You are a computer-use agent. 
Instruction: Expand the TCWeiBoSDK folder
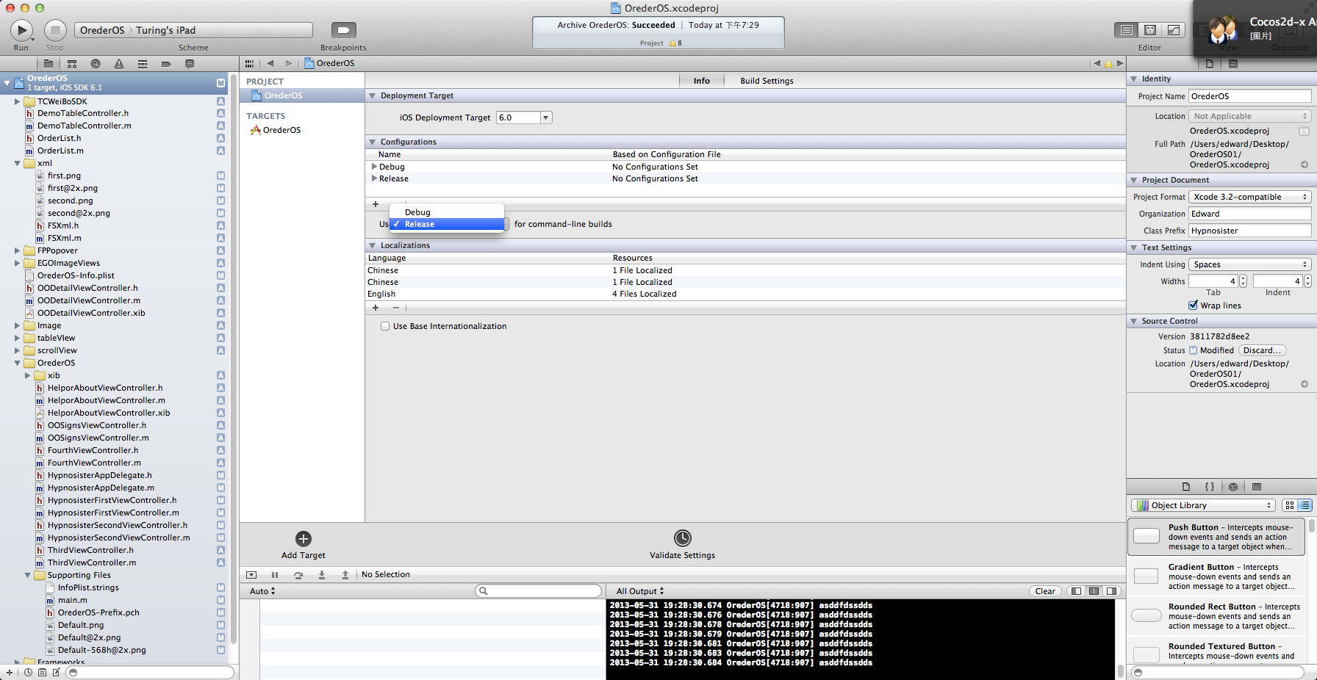click(x=17, y=101)
